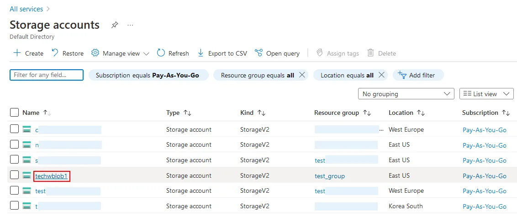Go to All services breadcrumb
The width and height of the screenshot is (517, 221).
(26, 9)
